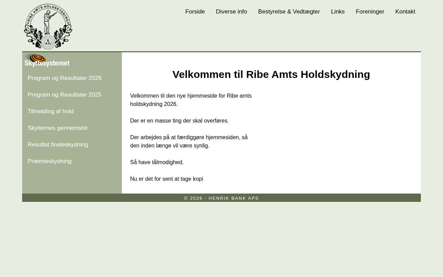
Task: Navigate to Foreninger page
Action: (x=370, y=12)
